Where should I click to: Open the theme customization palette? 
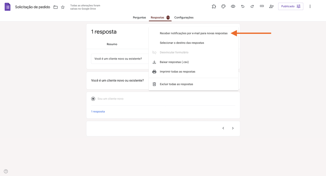tap(223, 6)
